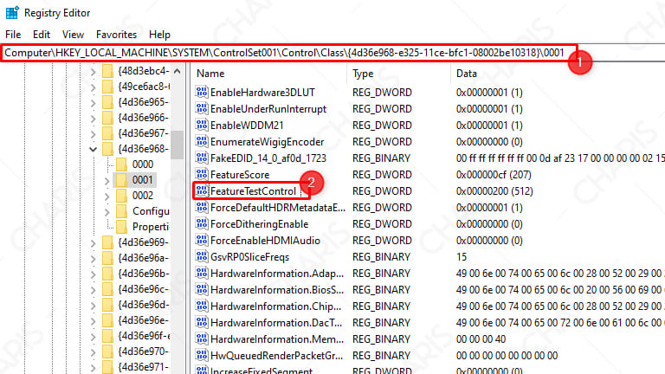The height and width of the screenshot is (374, 665).
Task: Expand the {4d36e969- tree key
Action: tap(93, 243)
